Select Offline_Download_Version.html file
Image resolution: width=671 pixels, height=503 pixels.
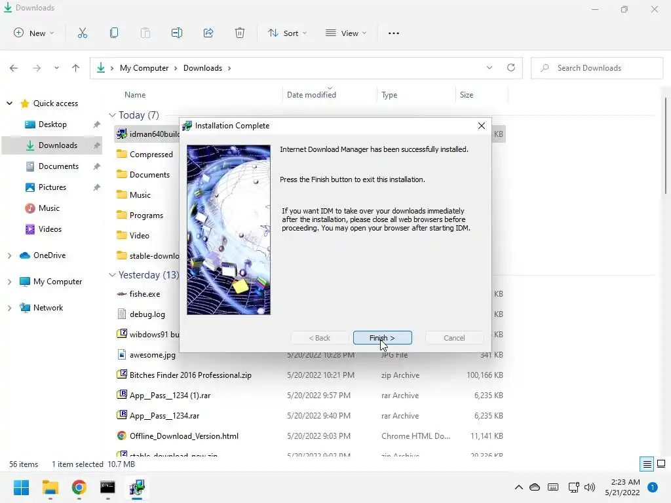point(178,436)
